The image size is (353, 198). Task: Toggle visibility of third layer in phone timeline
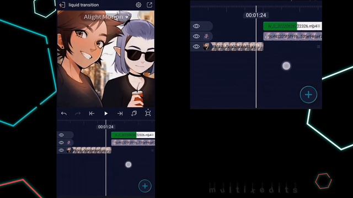61,150
